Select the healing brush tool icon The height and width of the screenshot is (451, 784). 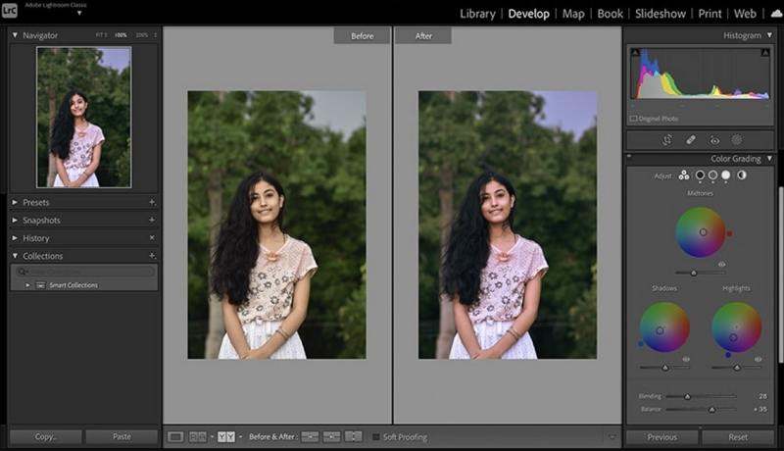click(691, 140)
